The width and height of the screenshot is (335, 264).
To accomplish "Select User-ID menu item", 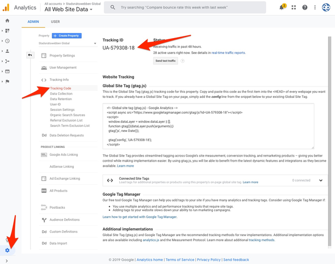I will 55,104.
